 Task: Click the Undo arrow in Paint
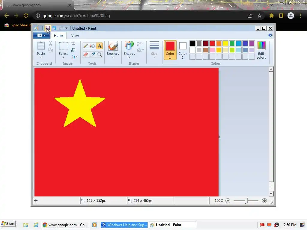[x=54, y=28]
